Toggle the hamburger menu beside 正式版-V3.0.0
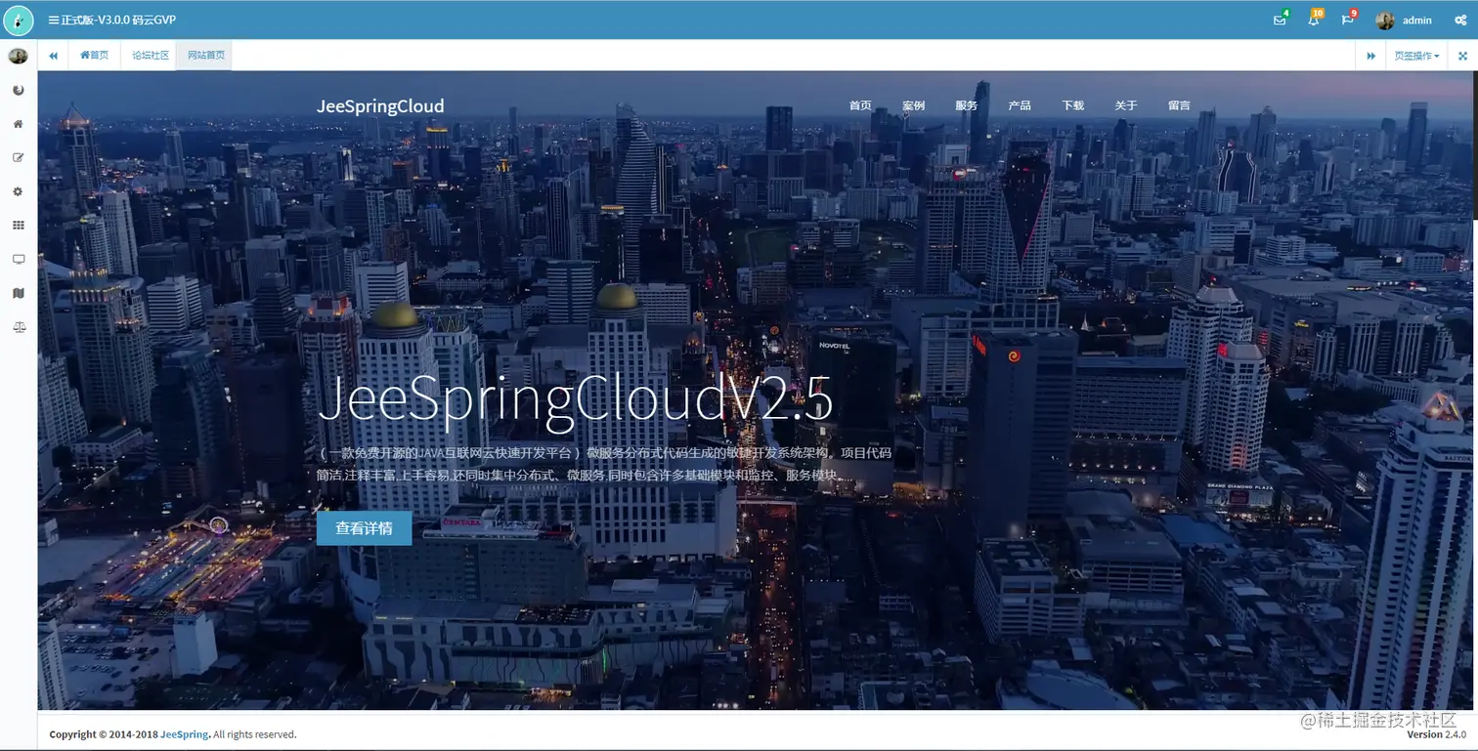The image size is (1478, 751). coord(54,20)
